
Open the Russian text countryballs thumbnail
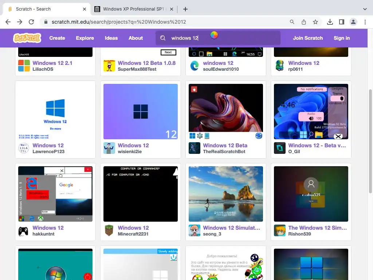[x=226, y=264]
